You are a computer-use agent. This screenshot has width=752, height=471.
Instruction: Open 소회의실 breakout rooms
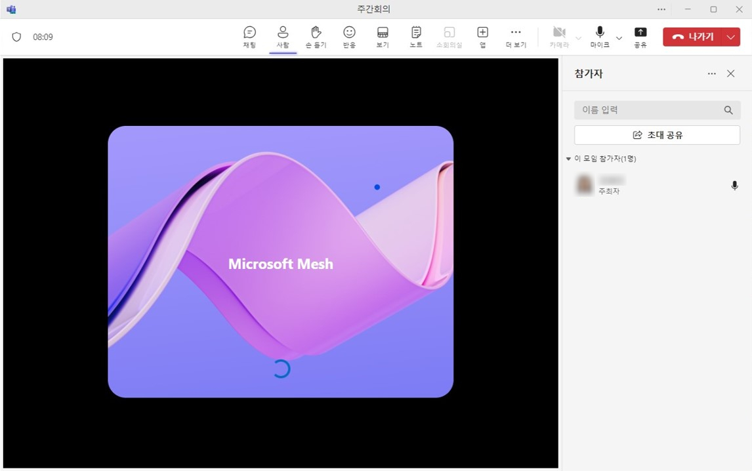449,37
